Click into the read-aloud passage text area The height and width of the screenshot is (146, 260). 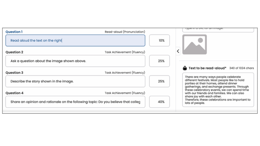218,90
